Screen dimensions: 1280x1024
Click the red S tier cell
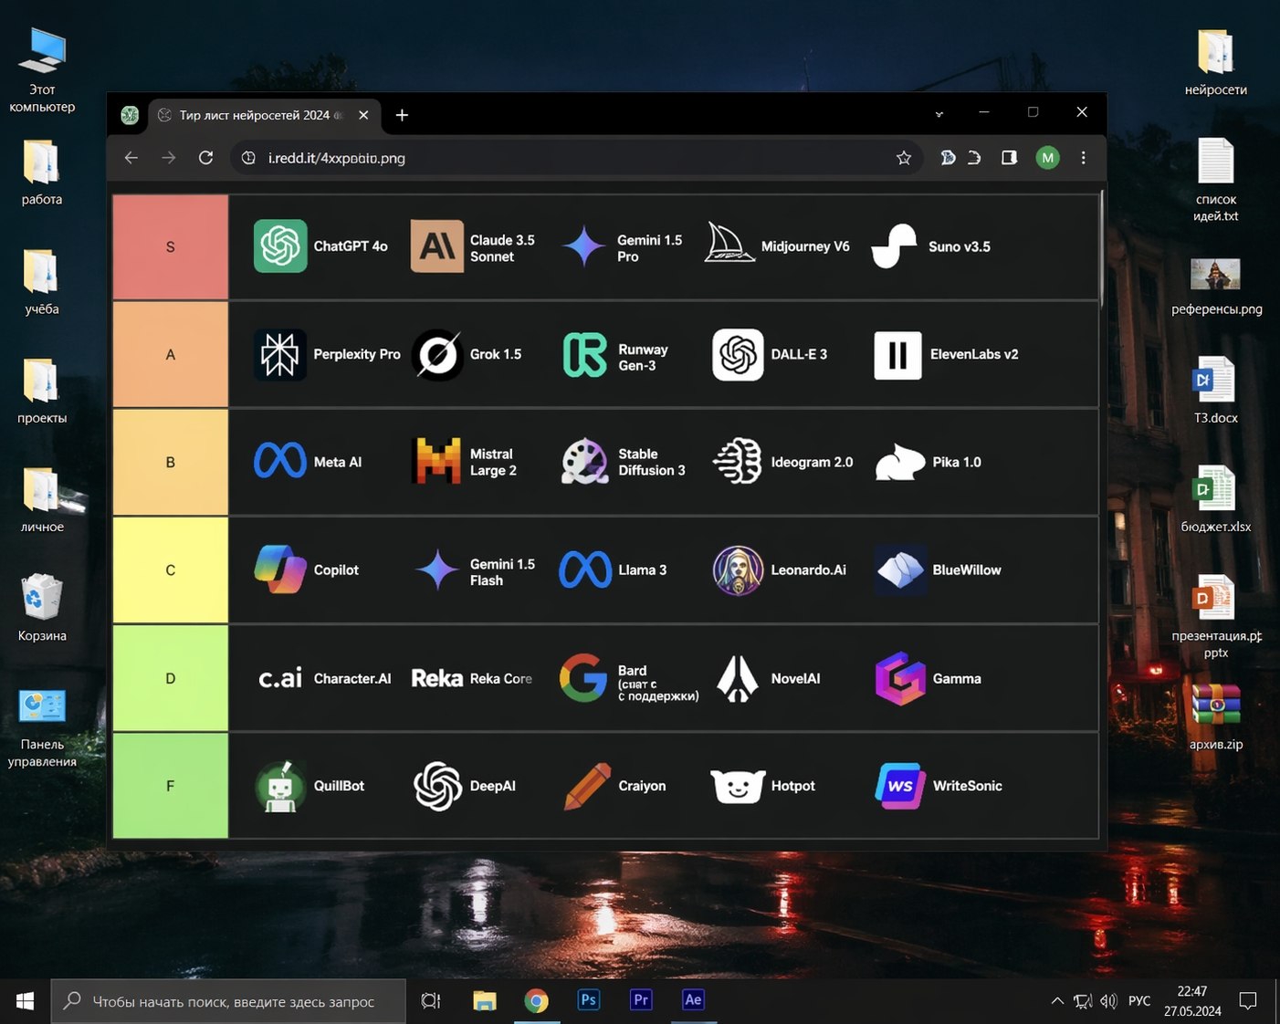[x=171, y=246]
